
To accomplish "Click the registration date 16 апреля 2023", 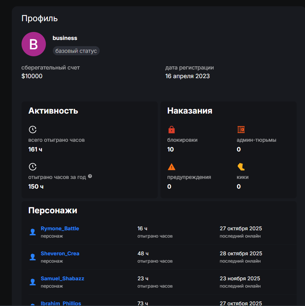I will tap(187, 76).
